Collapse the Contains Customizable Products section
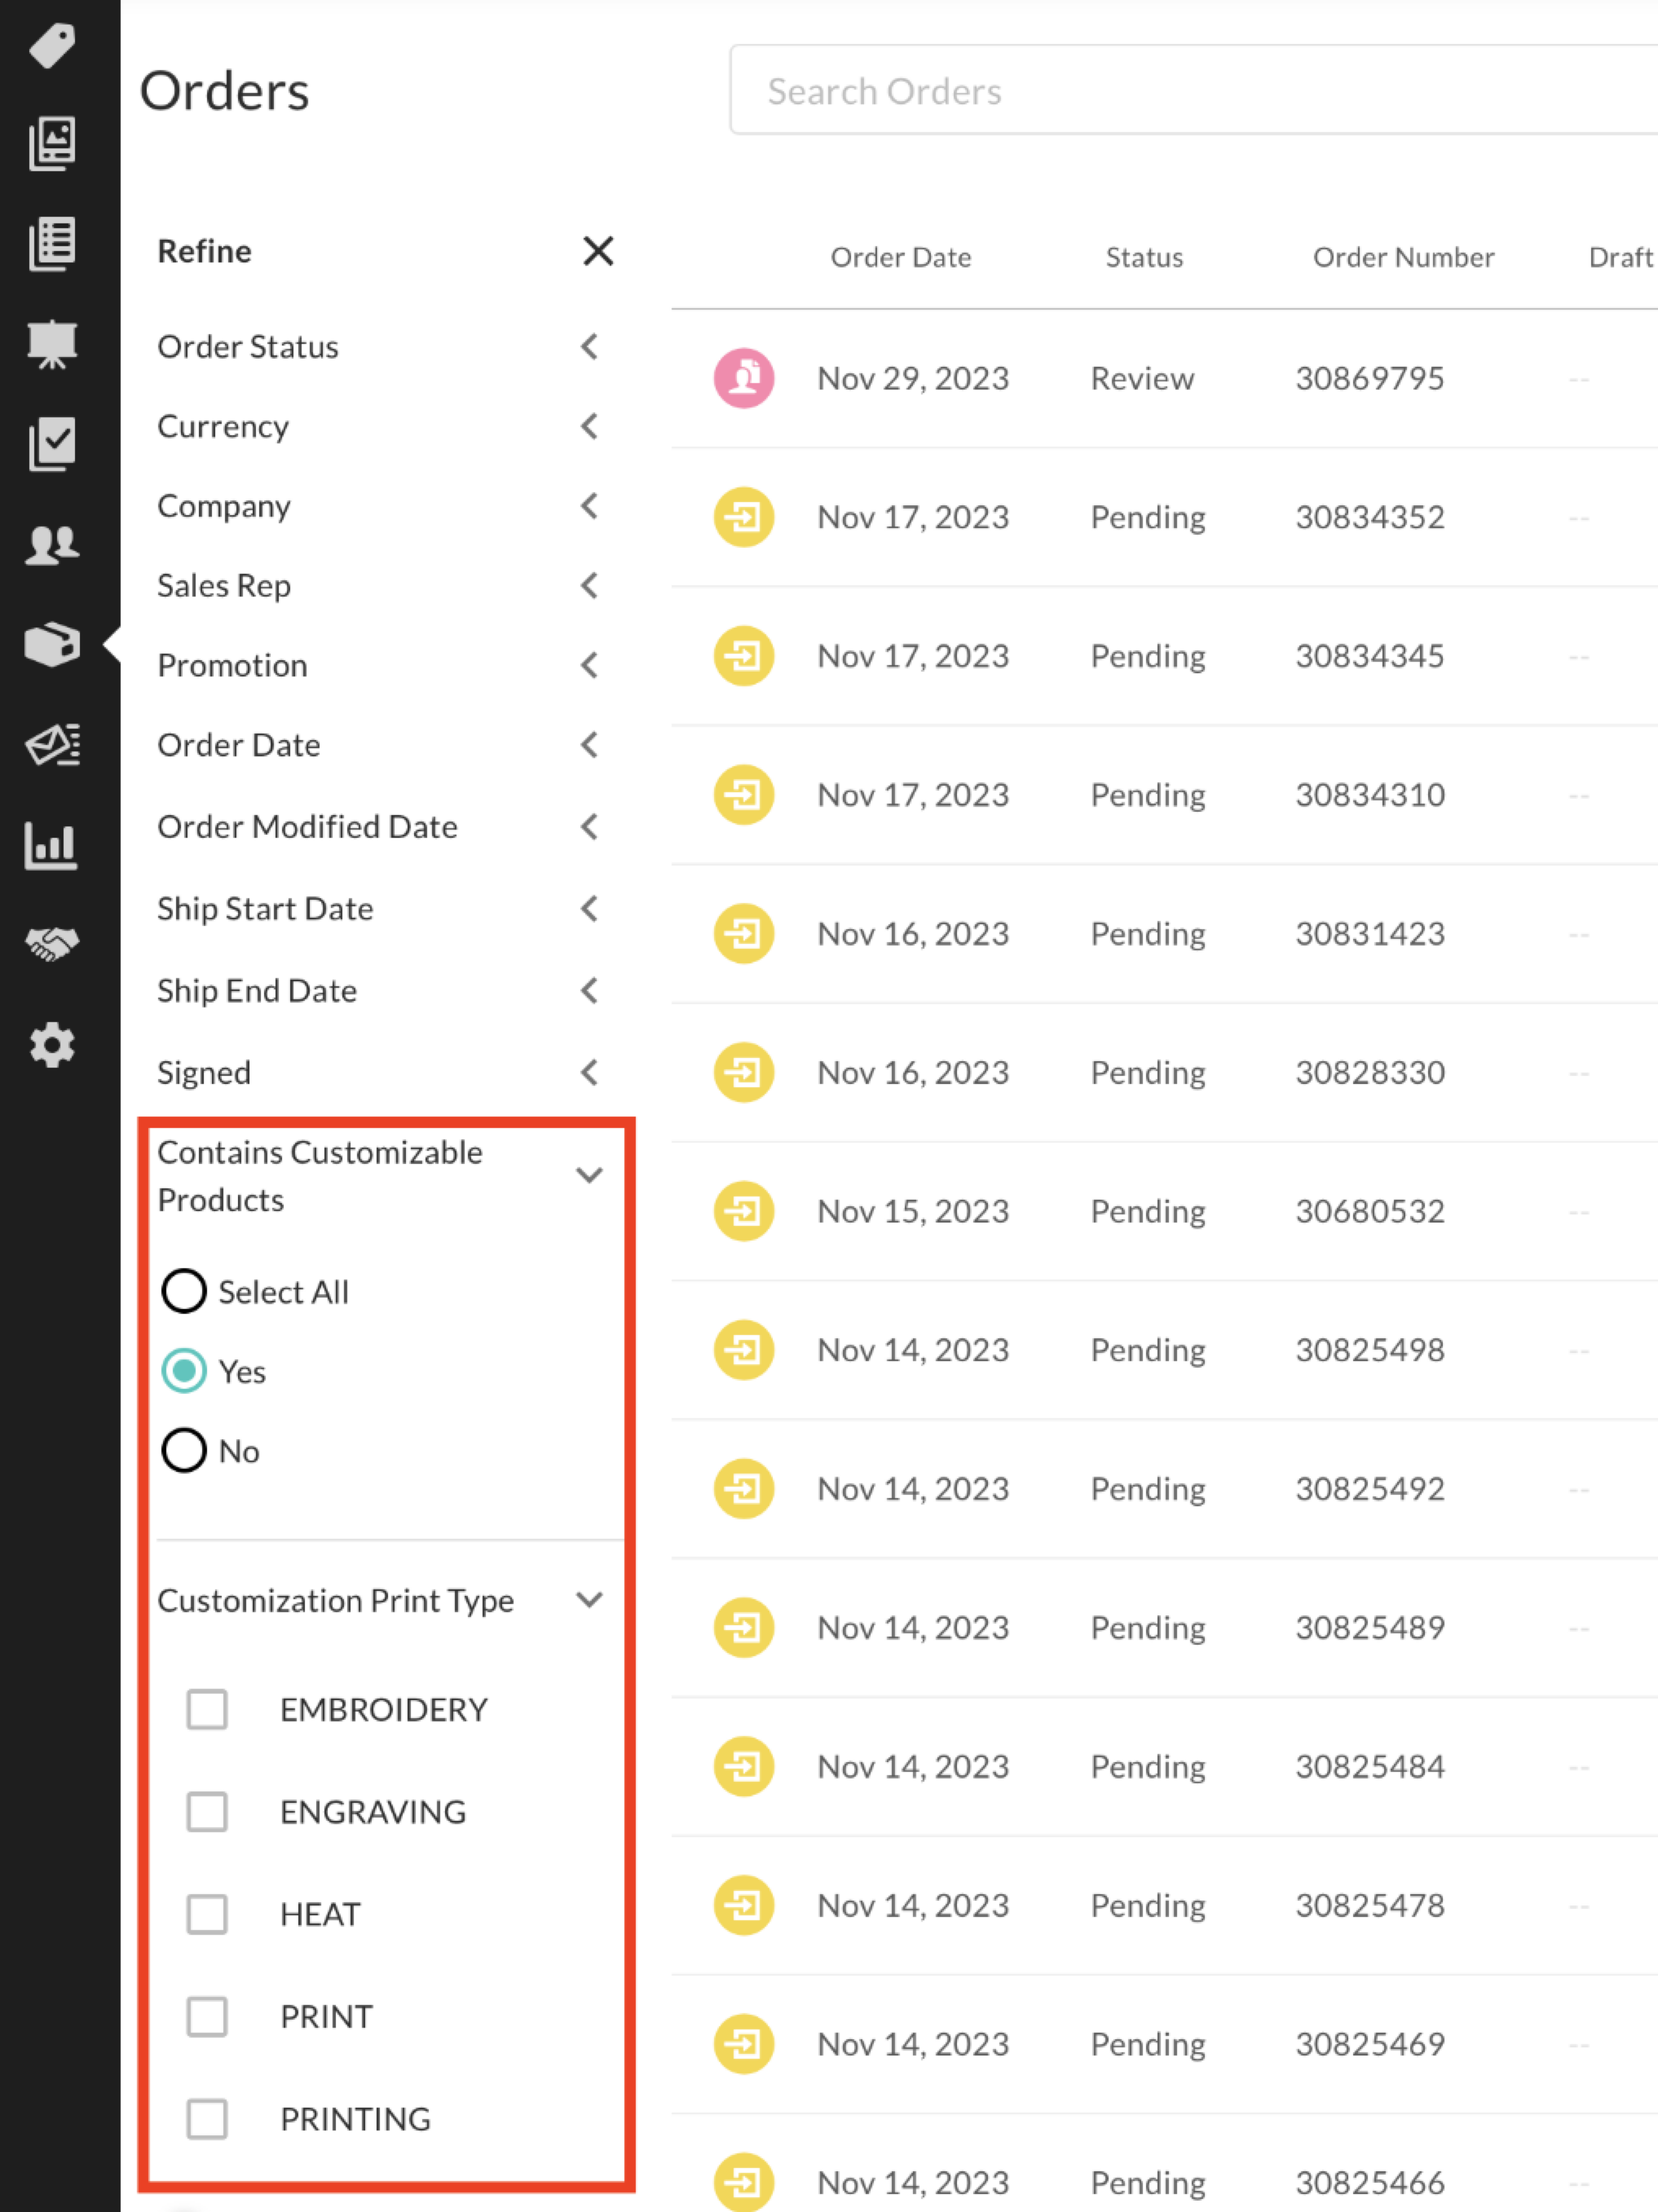The width and height of the screenshot is (1658, 2212). [x=589, y=1175]
